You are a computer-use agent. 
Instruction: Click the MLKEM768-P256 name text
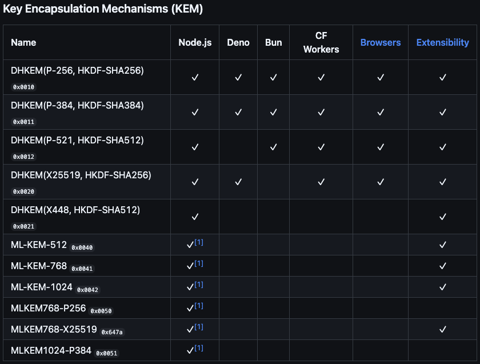[x=48, y=308]
